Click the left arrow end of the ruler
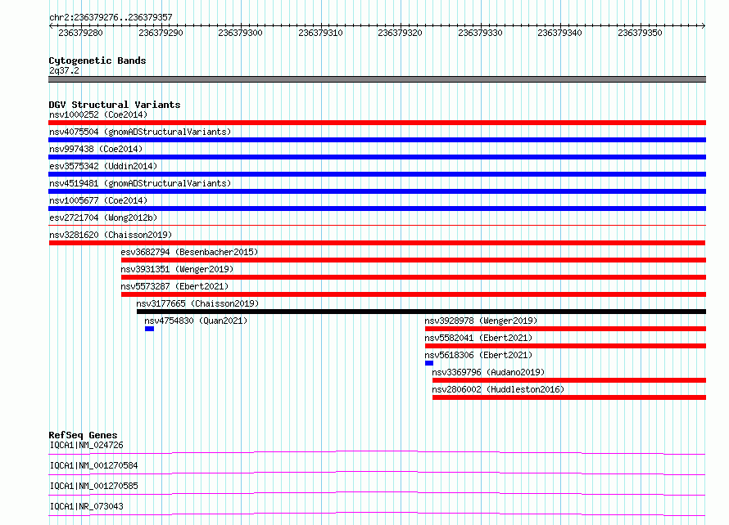 51,25
